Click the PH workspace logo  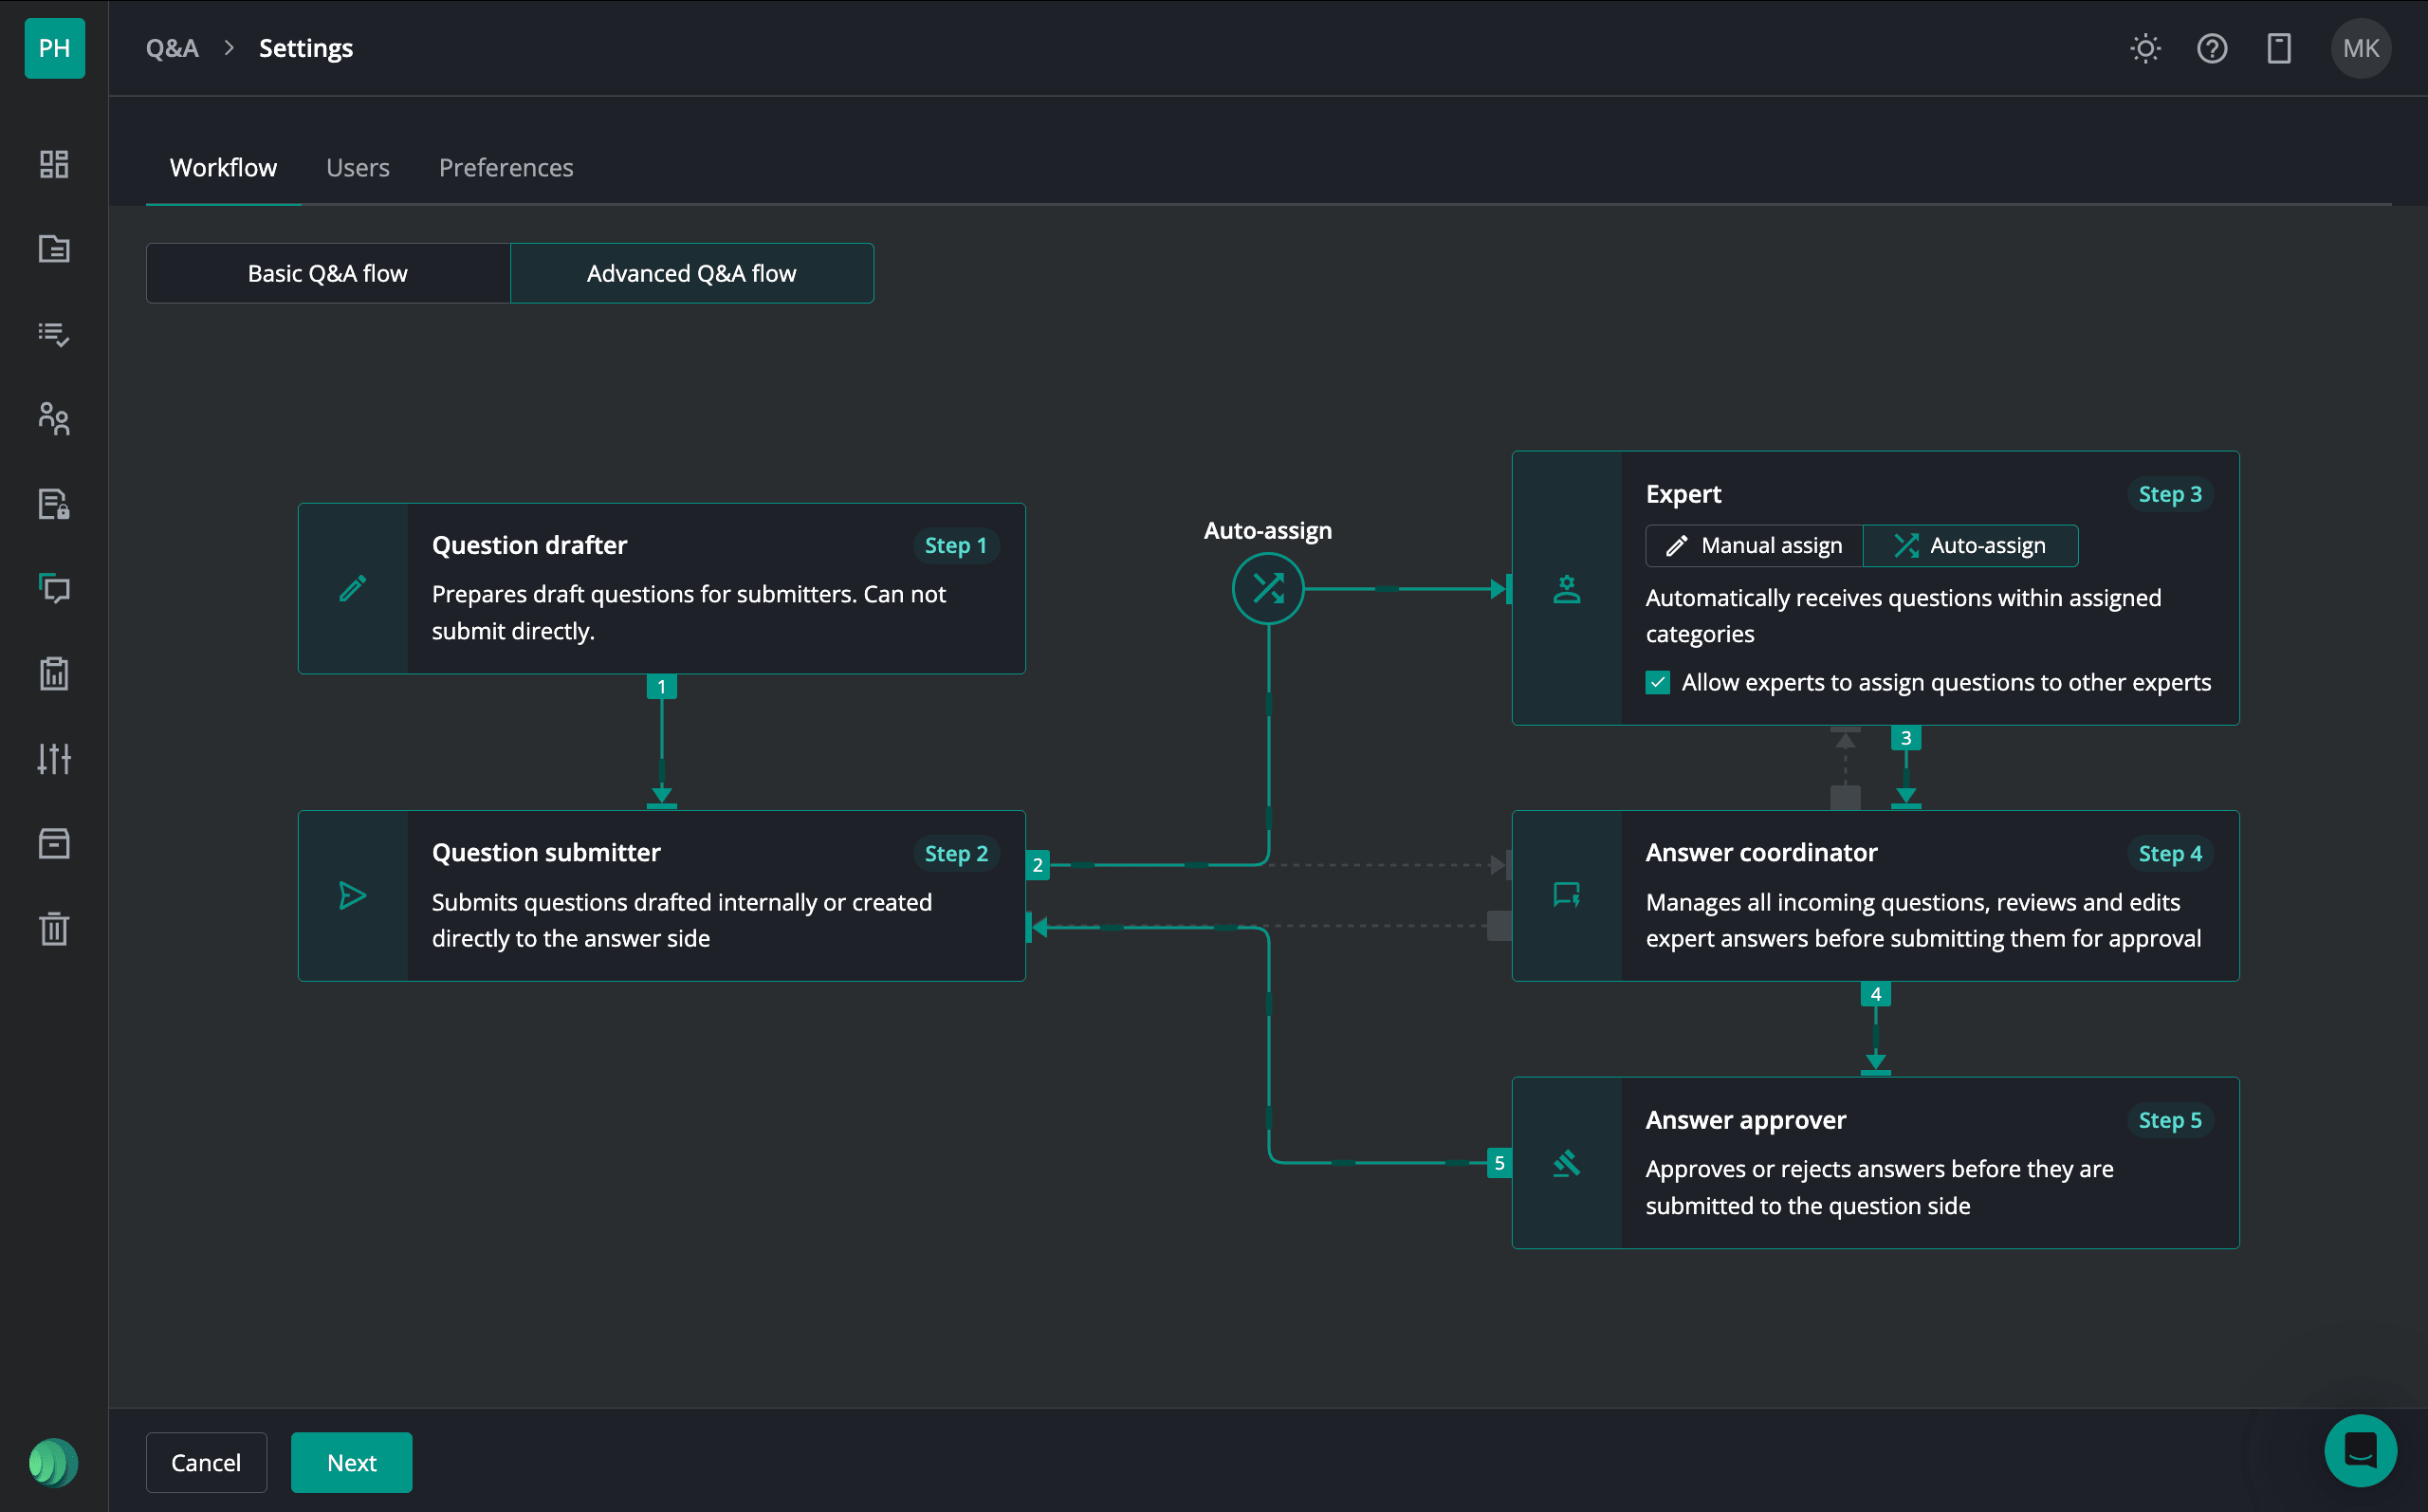point(54,48)
